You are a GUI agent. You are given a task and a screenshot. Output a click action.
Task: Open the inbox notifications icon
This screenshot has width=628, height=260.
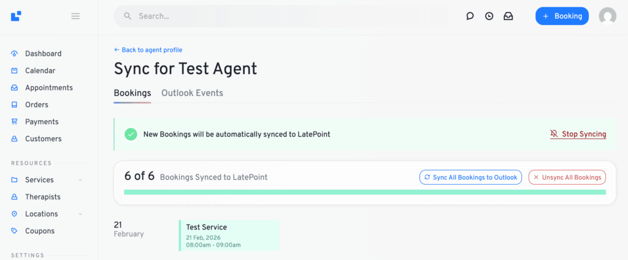(x=508, y=17)
